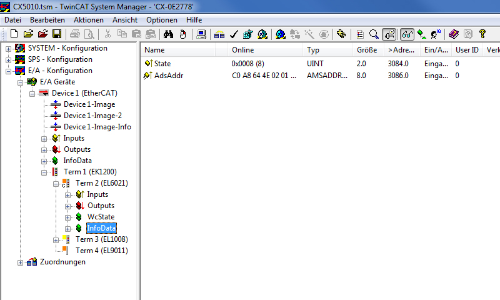500x300 pixels.
Task: Collapse the Term 2 (EL6021) node
Action: pos(56,184)
